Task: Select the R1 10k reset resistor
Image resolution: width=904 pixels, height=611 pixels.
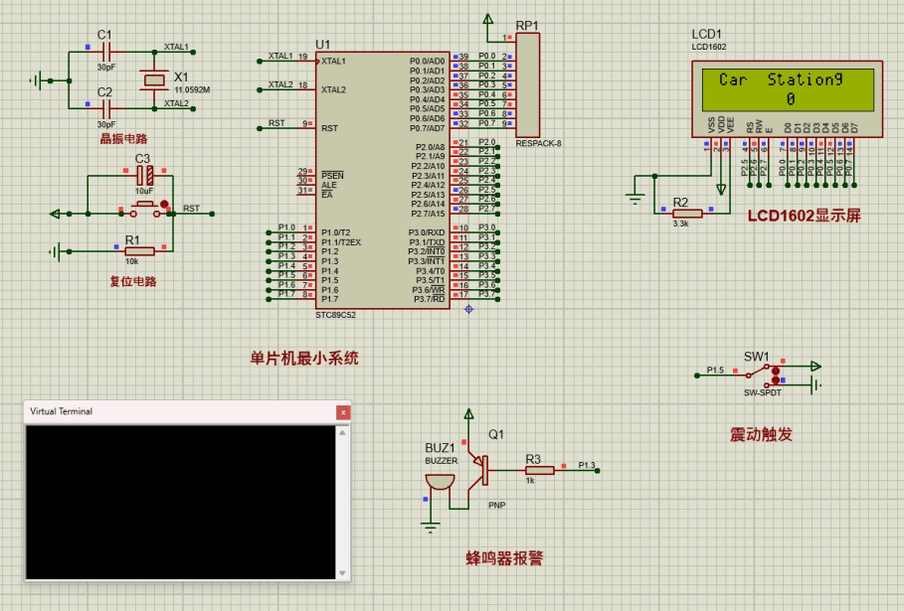Action: (140, 250)
